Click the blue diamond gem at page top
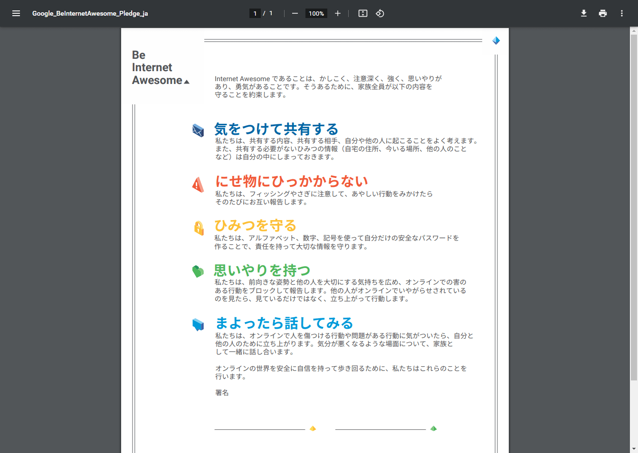The width and height of the screenshot is (638, 453). coord(496,40)
